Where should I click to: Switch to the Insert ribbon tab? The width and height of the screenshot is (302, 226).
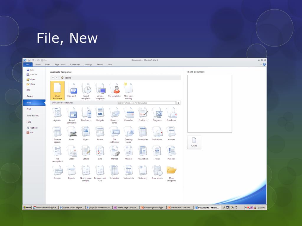[x=47, y=64]
